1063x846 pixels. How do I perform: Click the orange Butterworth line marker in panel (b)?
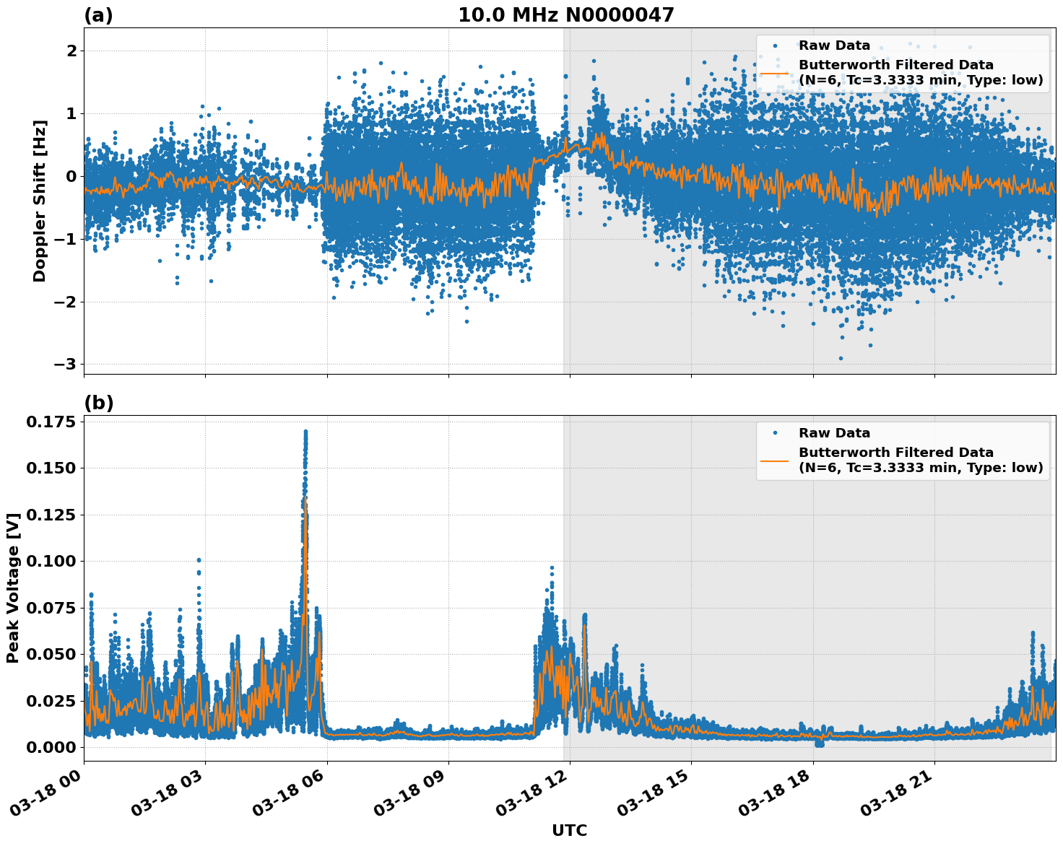click(774, 460)
